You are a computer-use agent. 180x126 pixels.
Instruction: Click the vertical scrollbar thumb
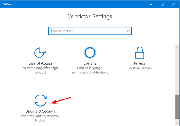[x=178, y=107]
